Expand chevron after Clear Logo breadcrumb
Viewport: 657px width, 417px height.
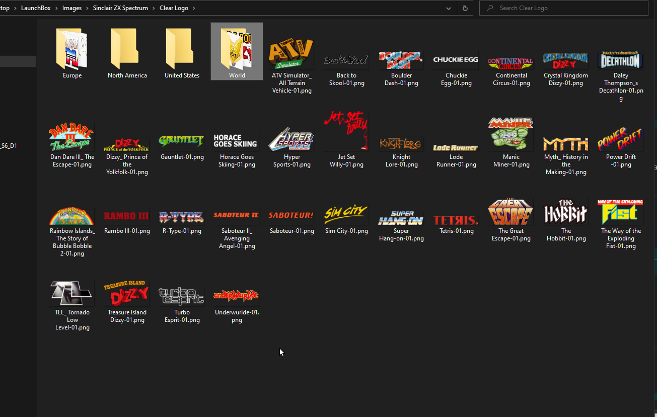point(194,8)
